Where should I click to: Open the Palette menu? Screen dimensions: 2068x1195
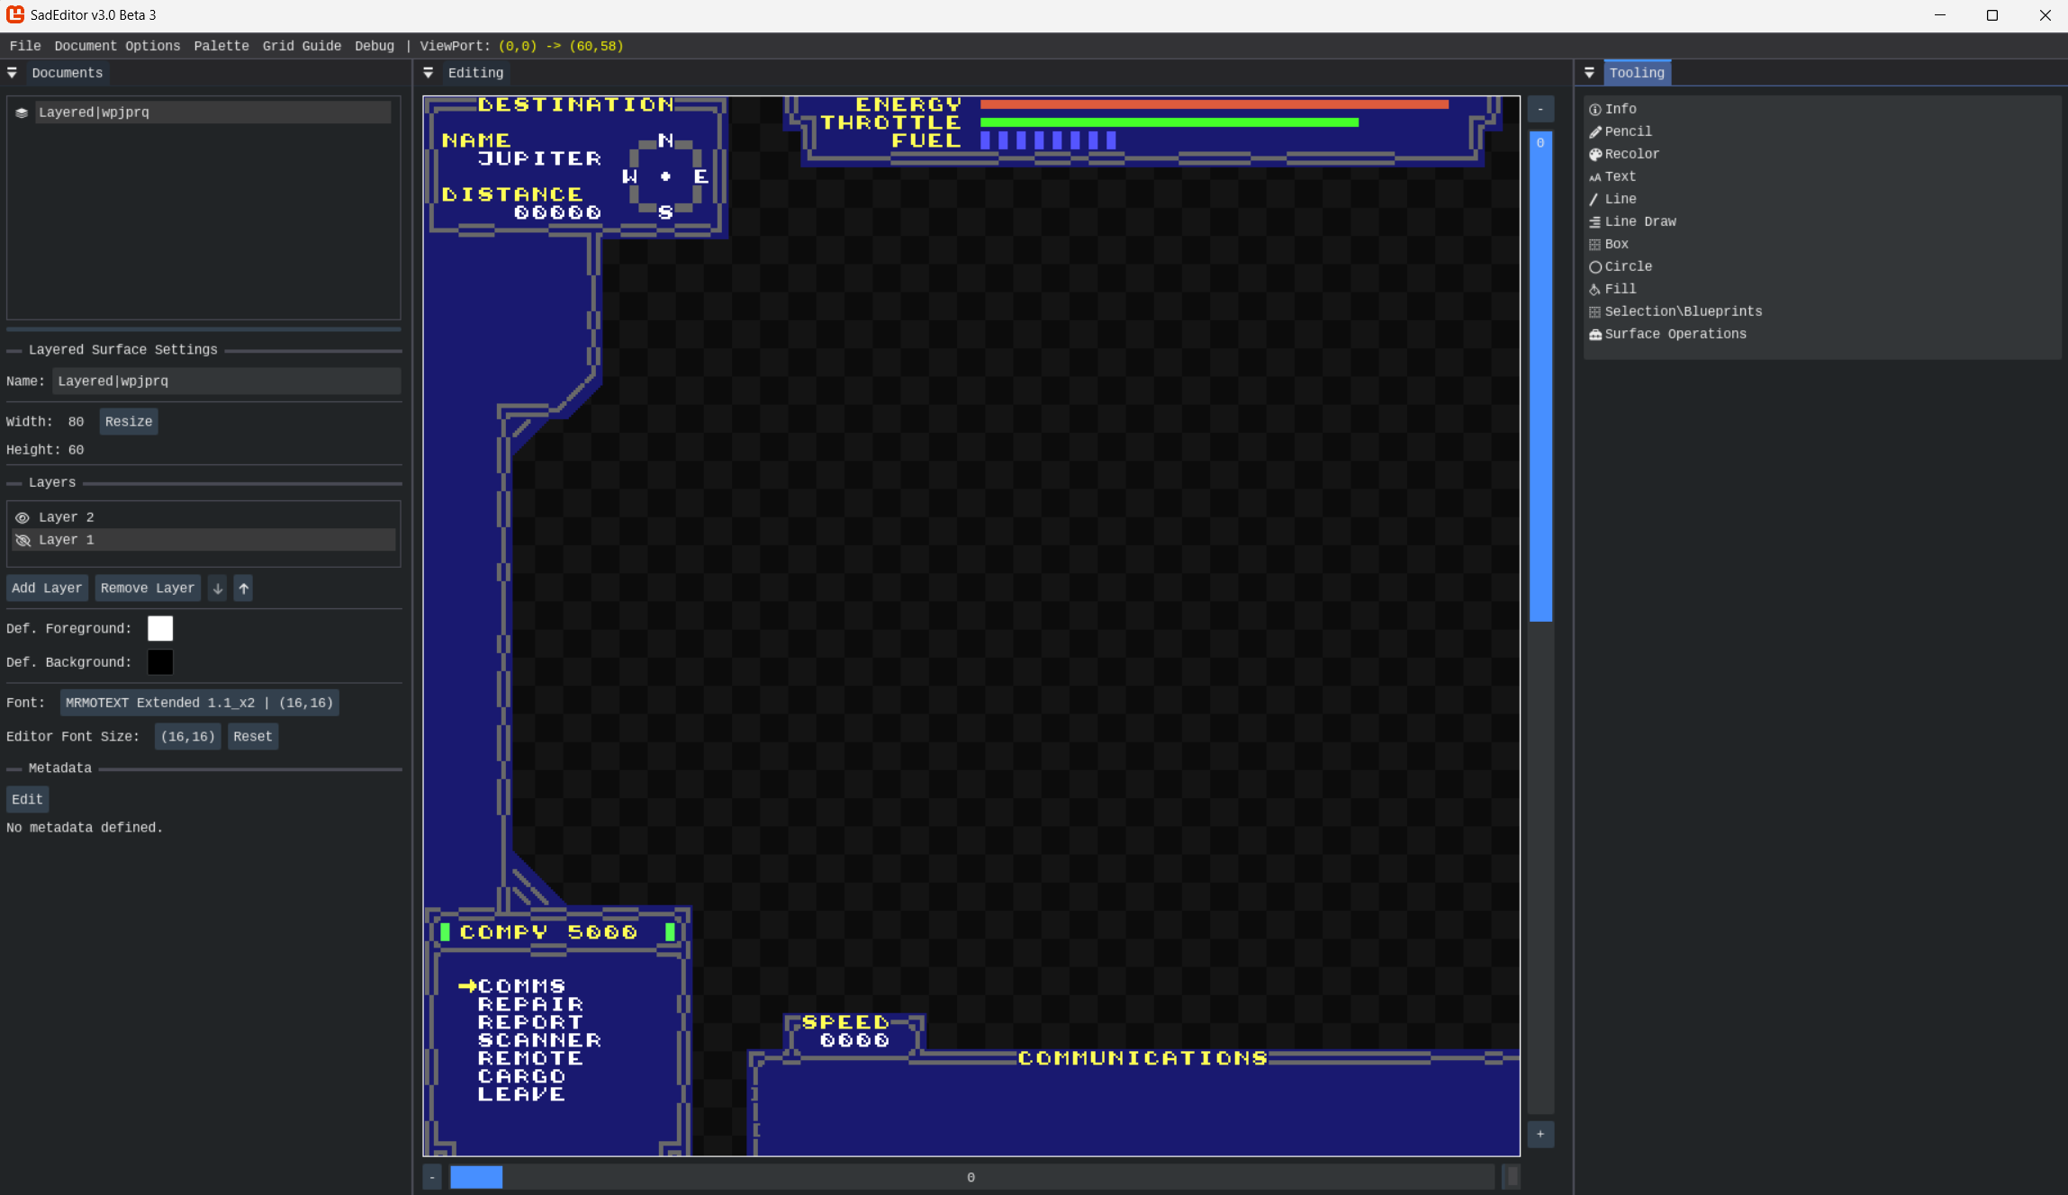(221, 46)
